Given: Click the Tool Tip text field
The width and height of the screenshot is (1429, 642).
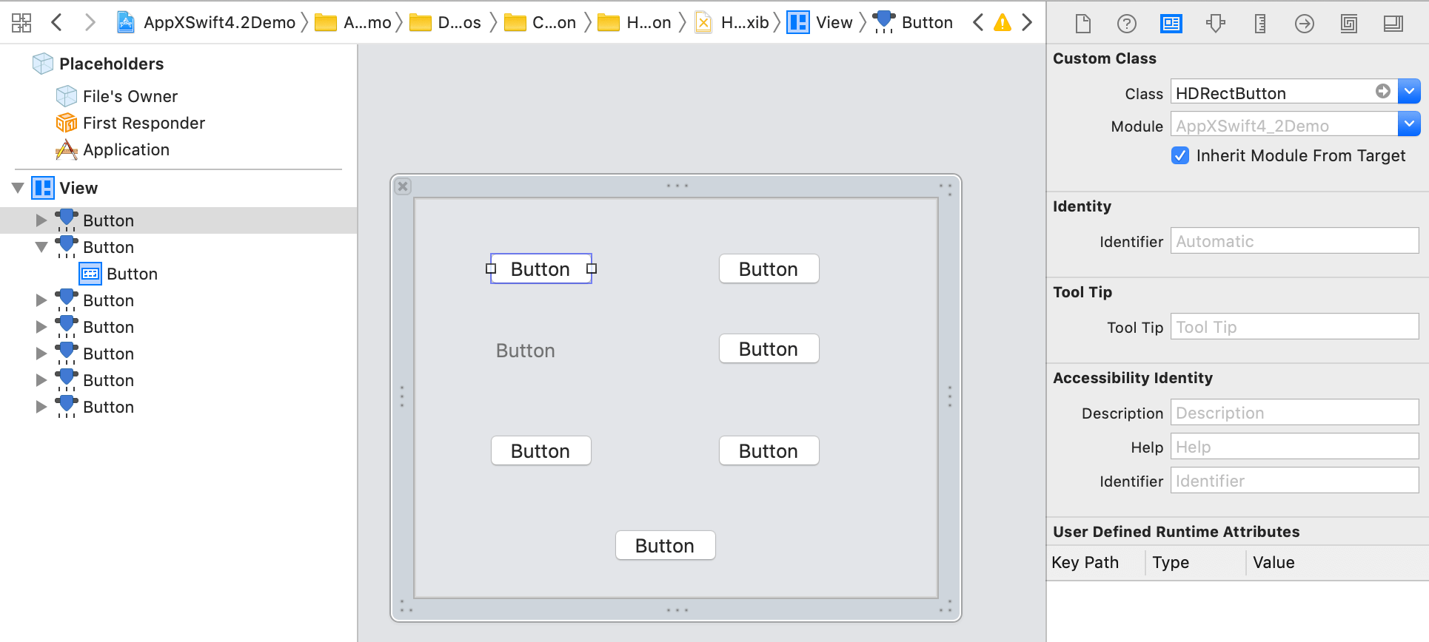Looking at the screenshot, I should pyautogui.click(x=1294, y=327).
